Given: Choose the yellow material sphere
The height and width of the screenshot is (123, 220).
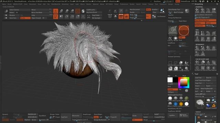Looking at the screenshot, I should pos(181,104).
